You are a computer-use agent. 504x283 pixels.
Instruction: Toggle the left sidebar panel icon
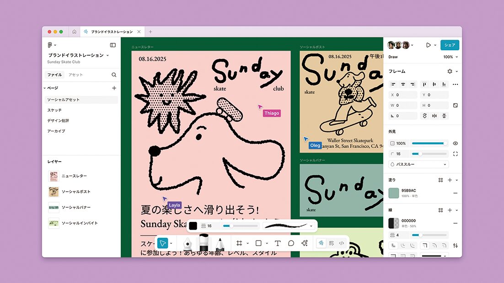point(113,45)
